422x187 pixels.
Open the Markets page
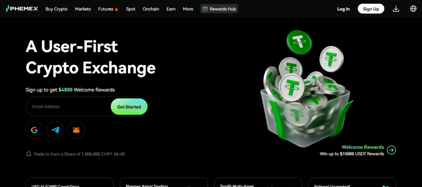[83, 9]
